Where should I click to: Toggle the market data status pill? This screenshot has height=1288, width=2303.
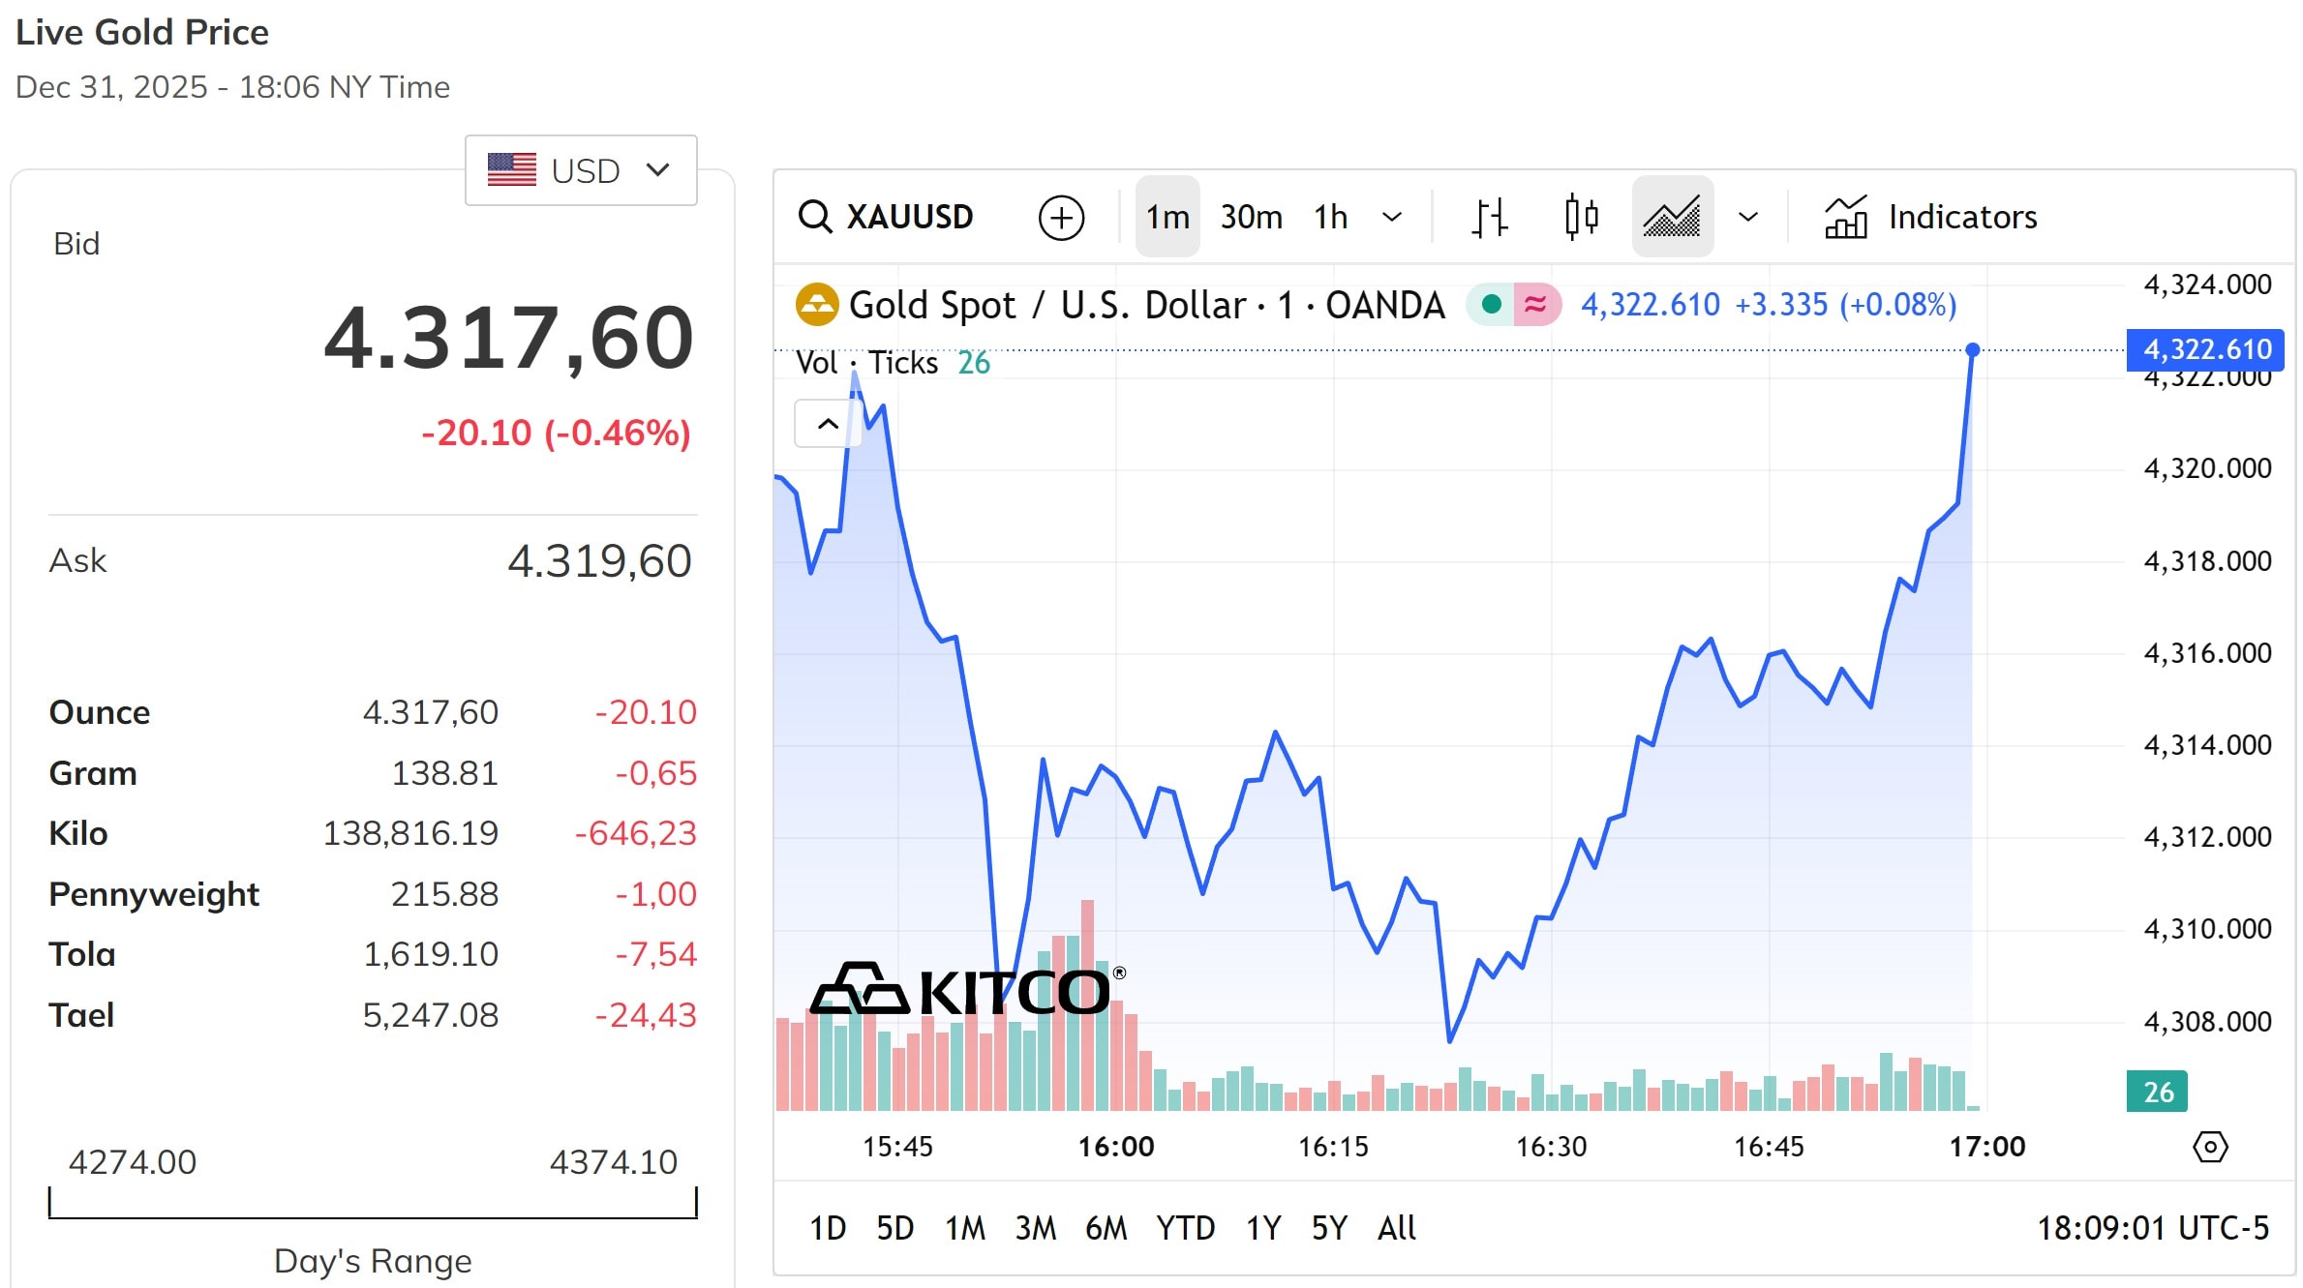click(x=1513, y=304)
